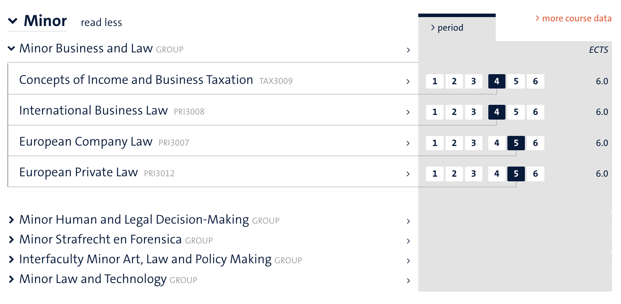Collapse the Minor Business and Law group
Viewport: 621px width, 304px height.
12,49
